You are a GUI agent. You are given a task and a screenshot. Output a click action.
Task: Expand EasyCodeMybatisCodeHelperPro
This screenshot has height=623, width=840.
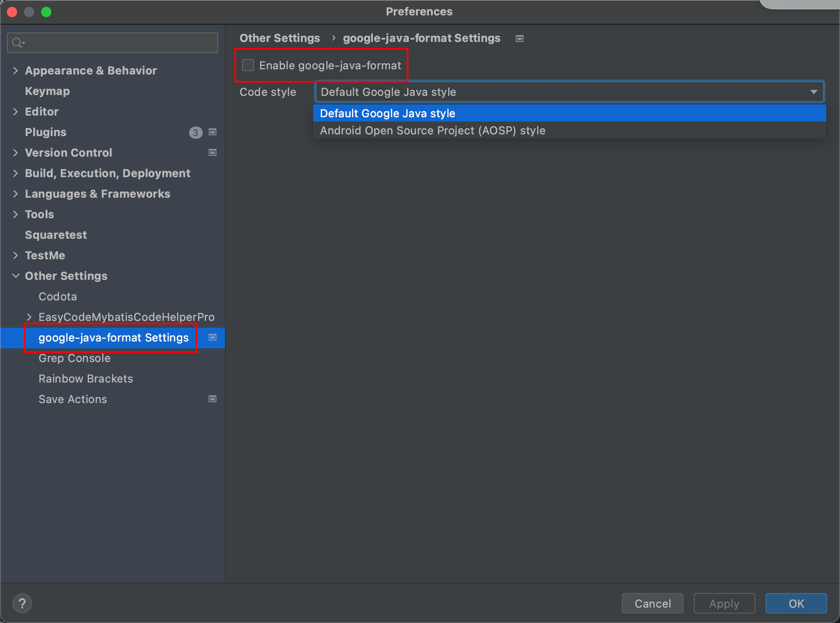pyautogui.click(x=29, y=317)
